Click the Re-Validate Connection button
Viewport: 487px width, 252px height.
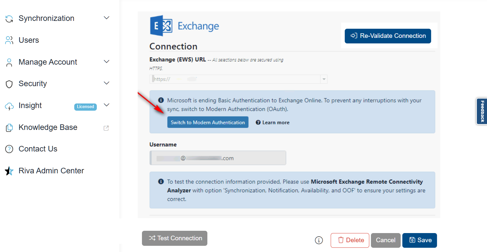coord(388,36)
